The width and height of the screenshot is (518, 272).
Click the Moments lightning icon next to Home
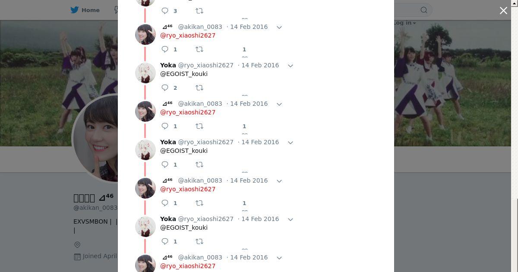pyautogui.click(x=116, y=10)
